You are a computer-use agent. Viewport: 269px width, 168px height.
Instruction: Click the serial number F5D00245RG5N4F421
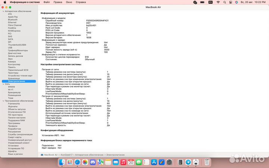[97, 21]
